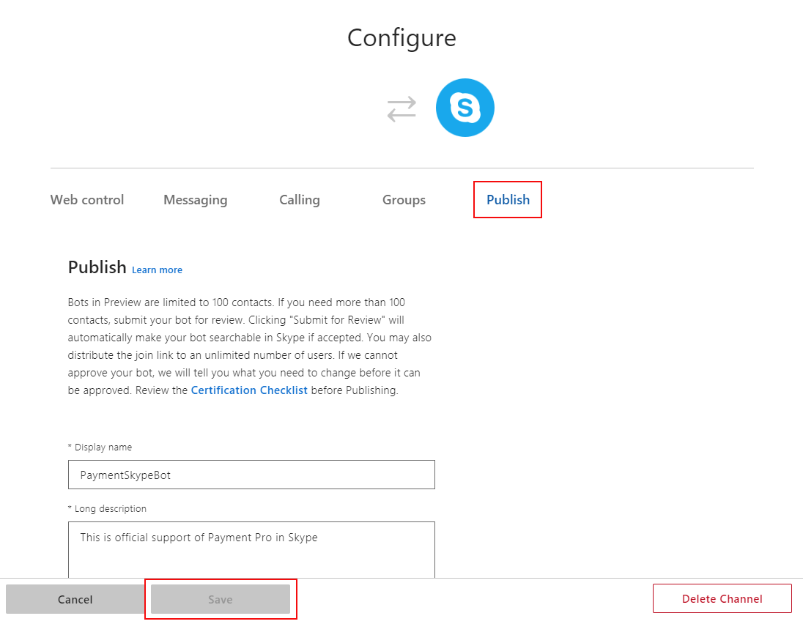Click inside the Long description text area

pyautogui.click(x=251, y=550)
